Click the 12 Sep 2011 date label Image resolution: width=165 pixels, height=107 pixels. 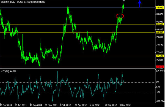coord(36,105)
